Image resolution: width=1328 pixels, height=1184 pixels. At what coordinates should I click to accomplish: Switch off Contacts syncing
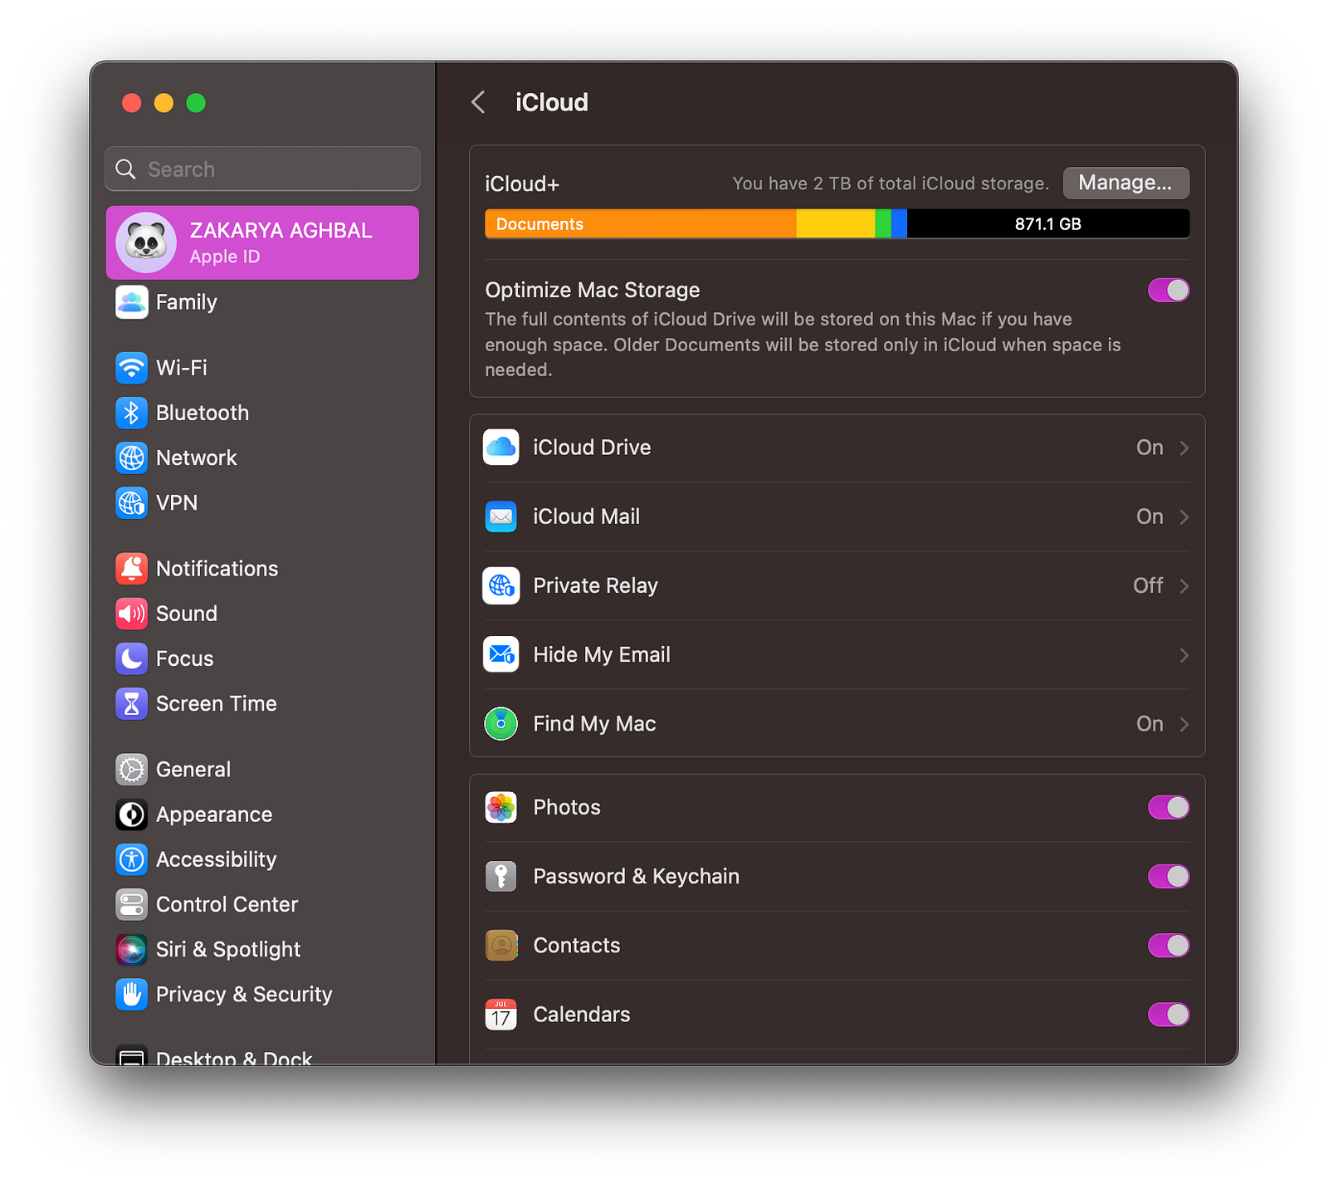[x=1169, y=945]
